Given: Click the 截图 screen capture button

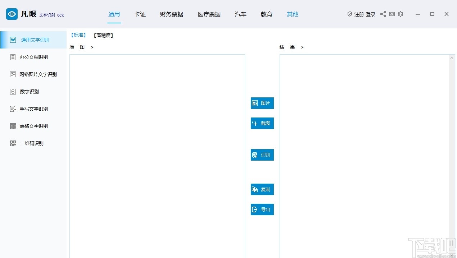Looking at the screenshot, I should click(262, 123).
